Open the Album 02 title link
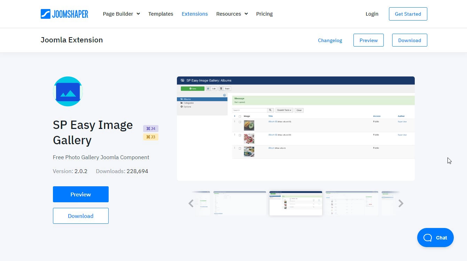The image size is (467, 261). pyautogui.click(x=273, y=135)
